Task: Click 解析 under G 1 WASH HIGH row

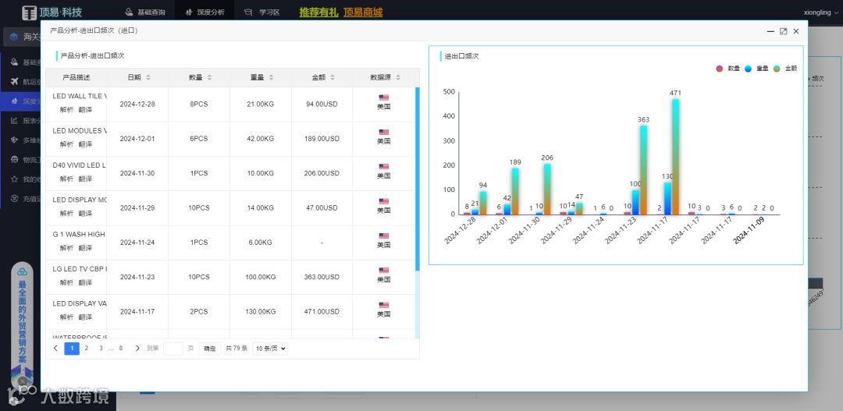Action: (x=66, y=248)
